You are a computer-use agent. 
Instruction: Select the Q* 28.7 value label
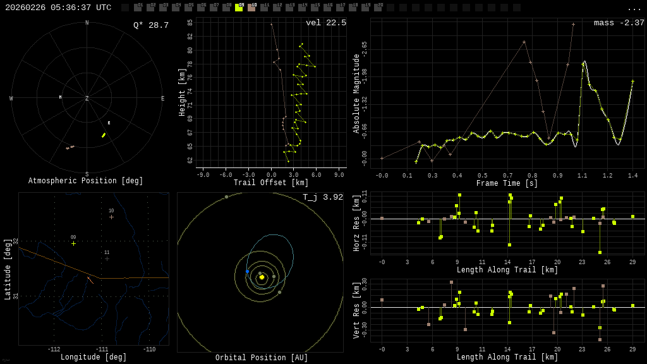pos(150,25)
